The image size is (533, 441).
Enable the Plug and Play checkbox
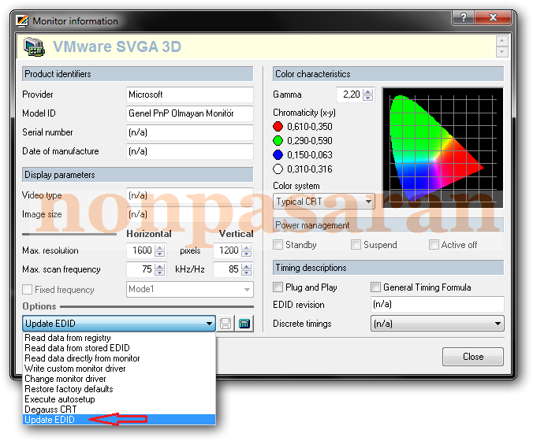click(278, 287)
